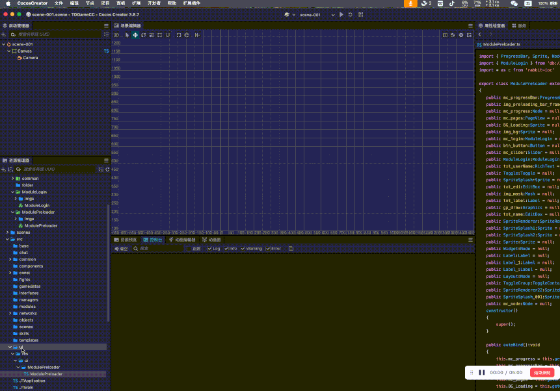Expand the networks folder

tap(10, 313)
